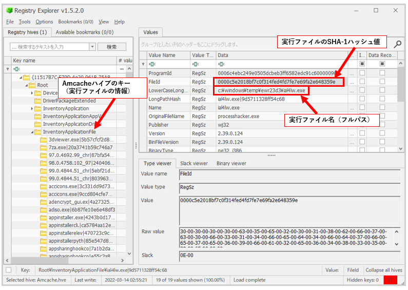Click the Value Name column filter icon

coord(152,64)
